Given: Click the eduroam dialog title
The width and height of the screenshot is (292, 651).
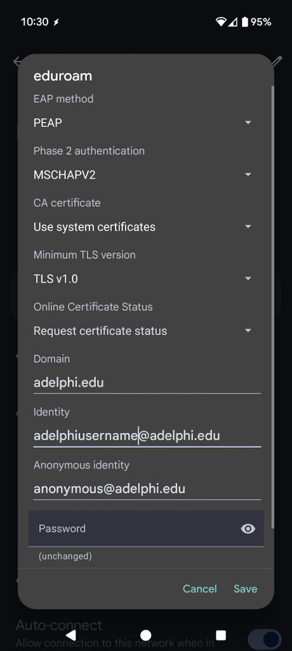Looking at the screenshot, I should click(63, 76).
